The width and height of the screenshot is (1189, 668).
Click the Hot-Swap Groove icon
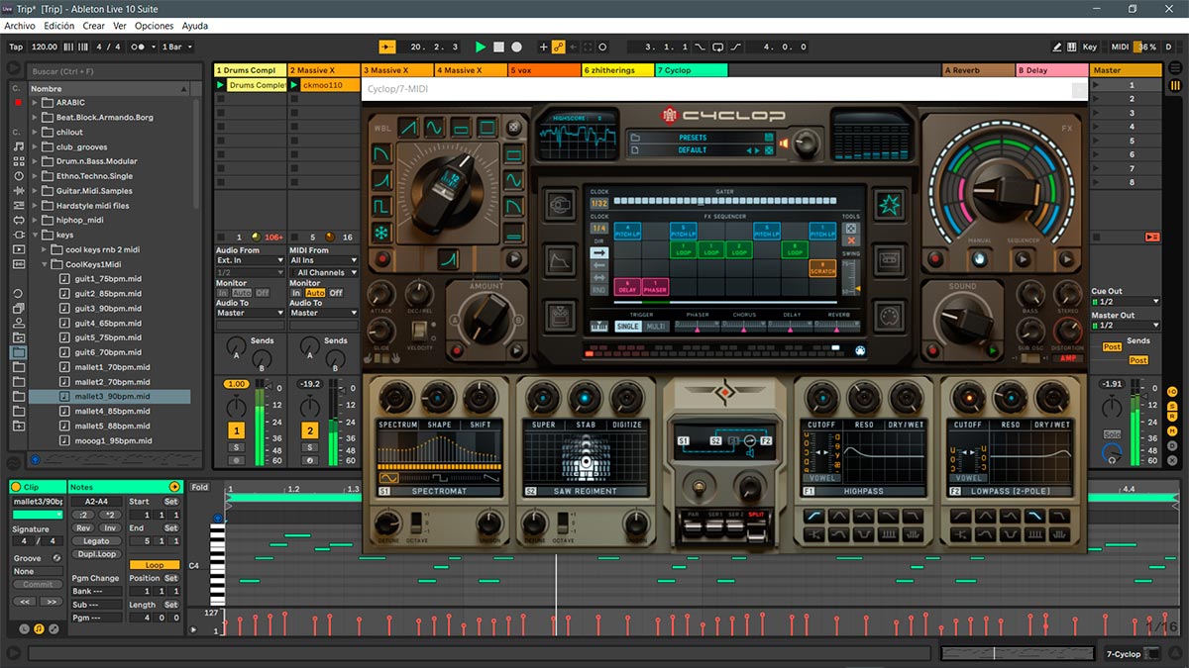point(56,558)
